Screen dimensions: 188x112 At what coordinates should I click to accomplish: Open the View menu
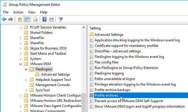pyautogui.click(x=32, y=12)
